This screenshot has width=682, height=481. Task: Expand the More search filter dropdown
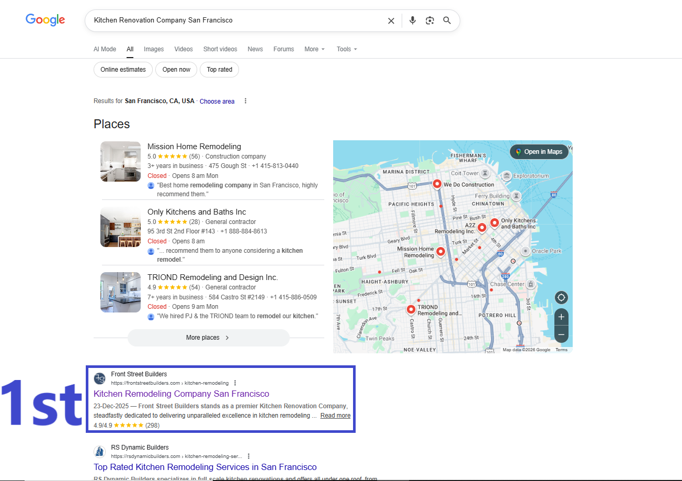(x=314, y=49)
